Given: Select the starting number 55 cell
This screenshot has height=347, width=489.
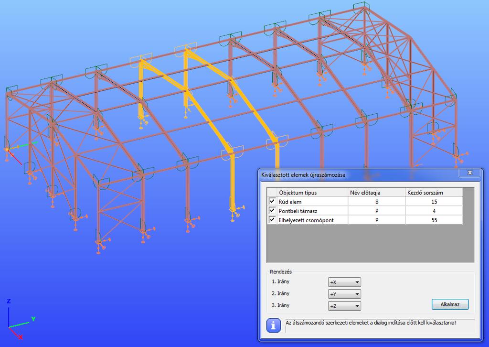Looking at the screenshot, I should click(434, 220).
